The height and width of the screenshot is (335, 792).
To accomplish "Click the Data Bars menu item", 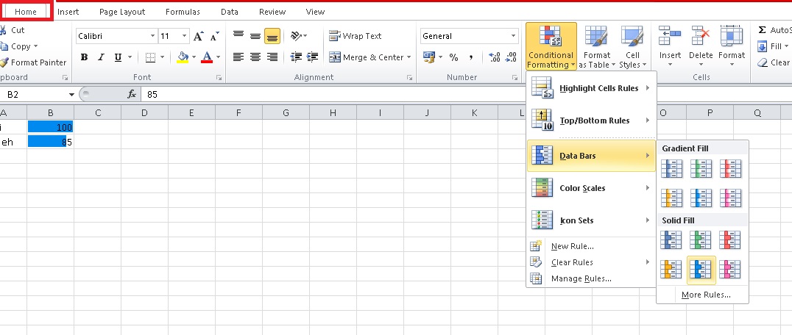I will pos(591,156).
